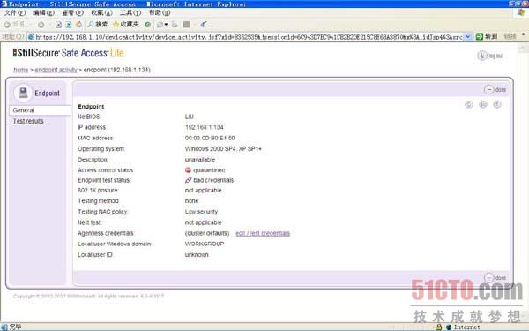Click the red quarantined status icon
Screen dimensions: 529x331
pyautogui.click(x=189, y=170)
